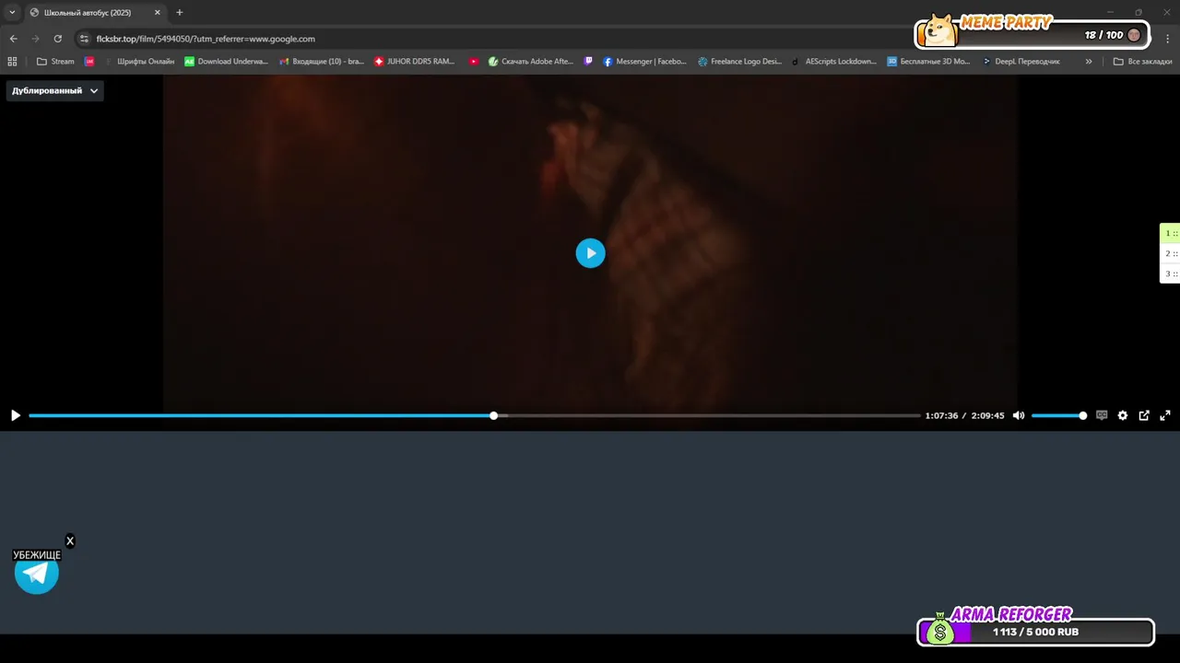Click the current time 1:07:36 text
Viewport: 1180px width, 663px height.
click(941, 415)
